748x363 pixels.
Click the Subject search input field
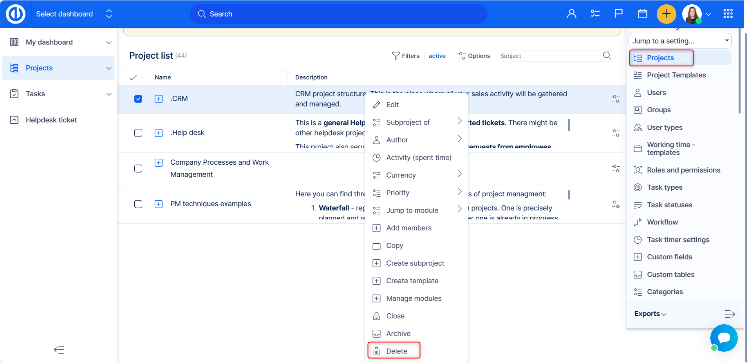click(x=548, y=56)
